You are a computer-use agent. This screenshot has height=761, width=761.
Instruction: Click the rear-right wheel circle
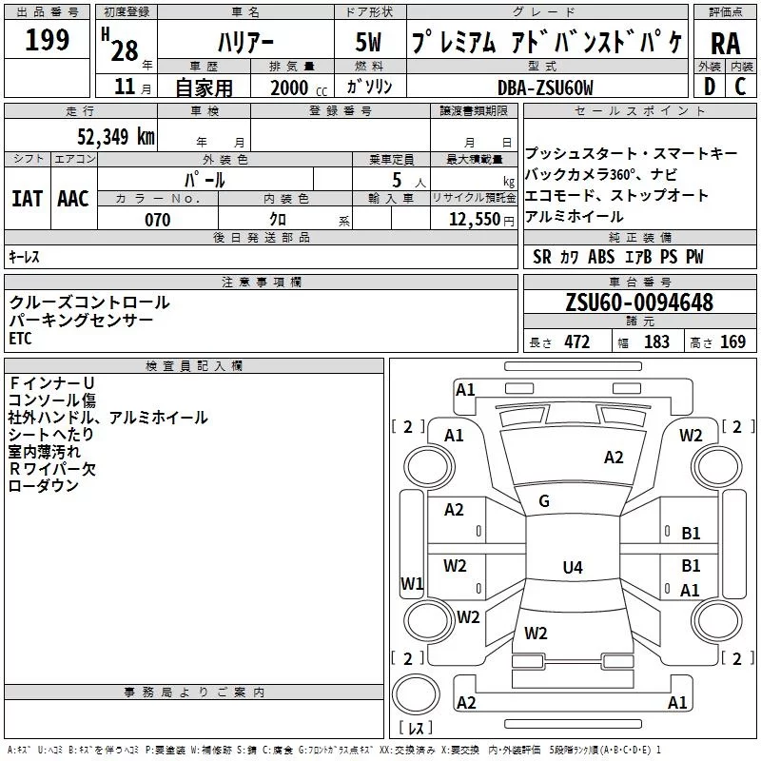716,620
